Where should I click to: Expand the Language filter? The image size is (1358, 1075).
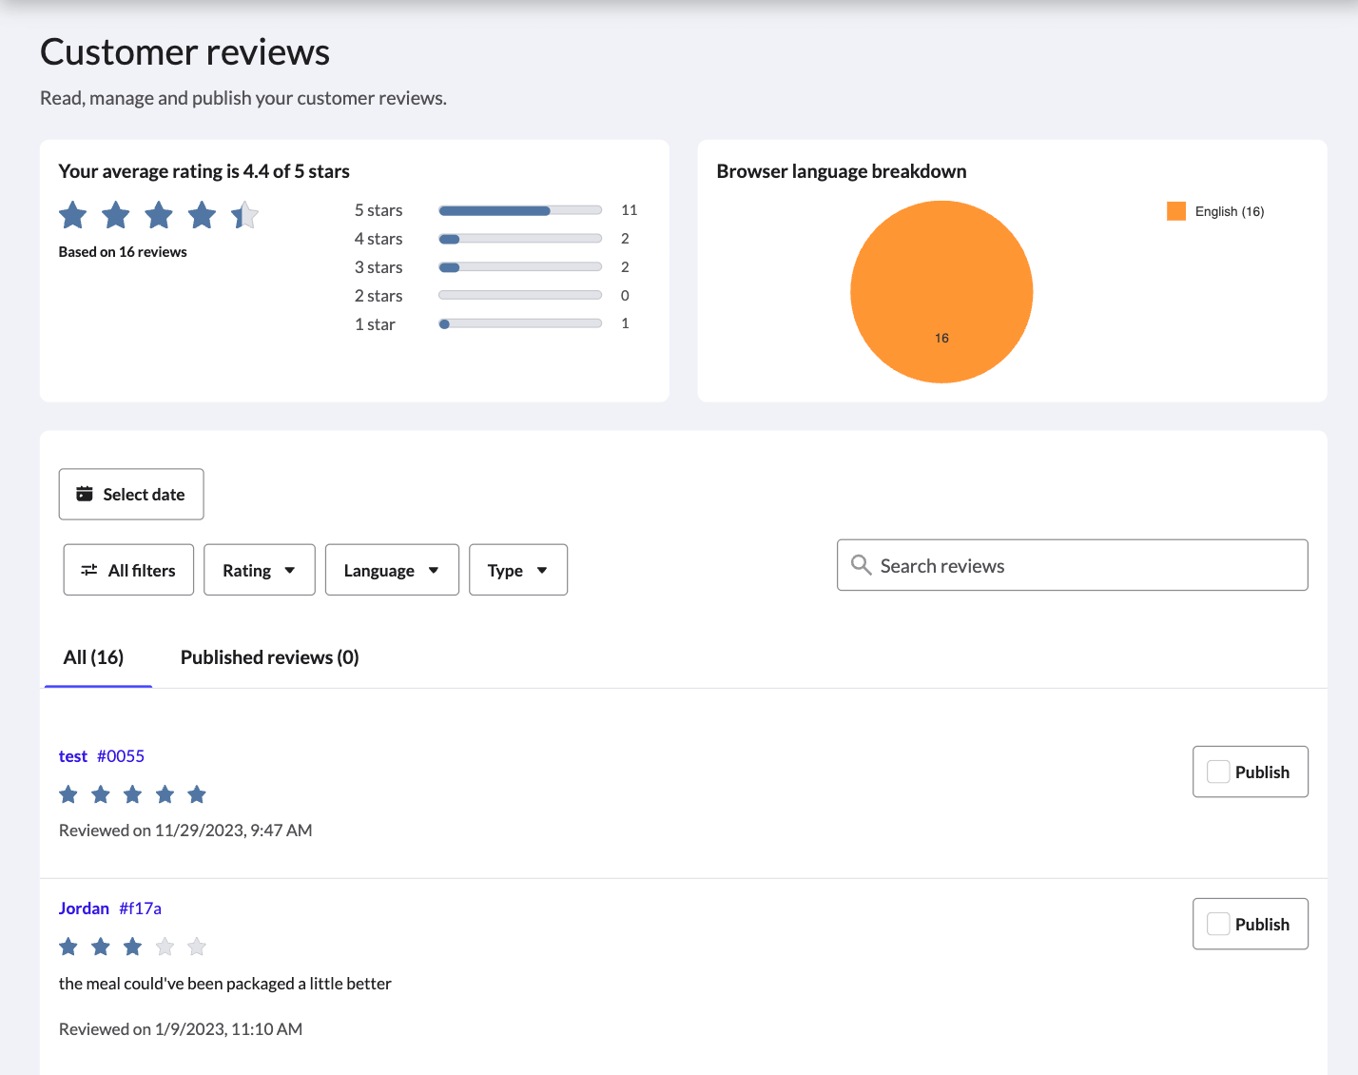(x=392, y=569)
